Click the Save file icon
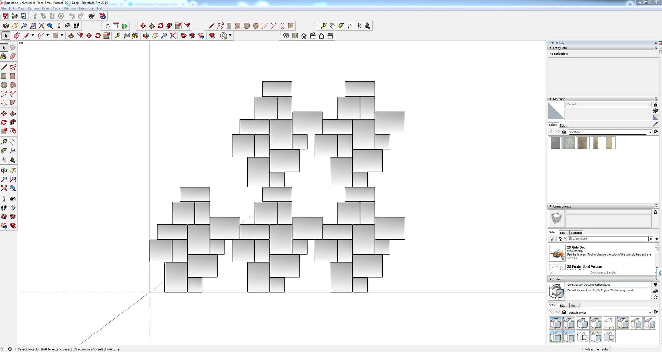 [x=23, y=16]
